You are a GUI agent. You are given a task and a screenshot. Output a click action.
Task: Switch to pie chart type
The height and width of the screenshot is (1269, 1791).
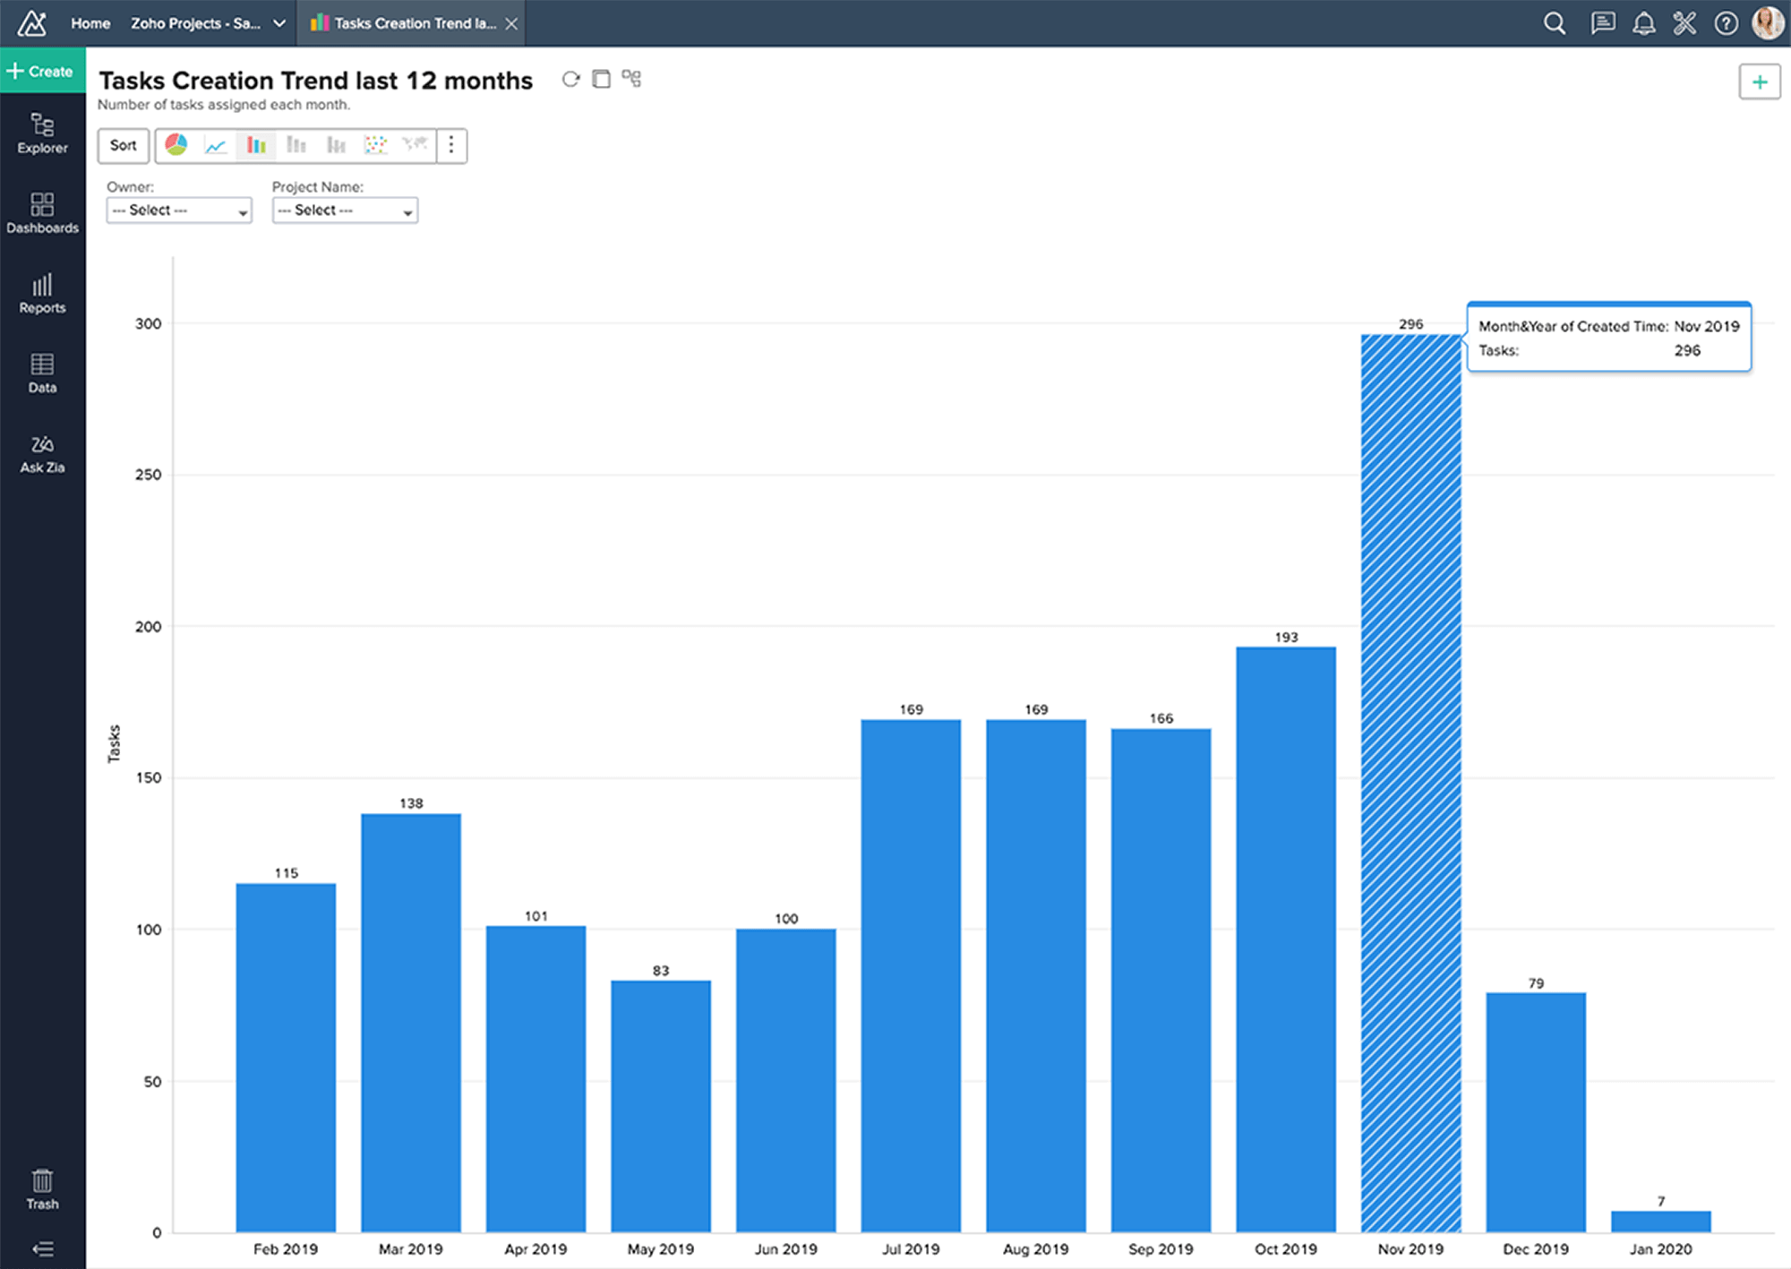coord(176,145)
